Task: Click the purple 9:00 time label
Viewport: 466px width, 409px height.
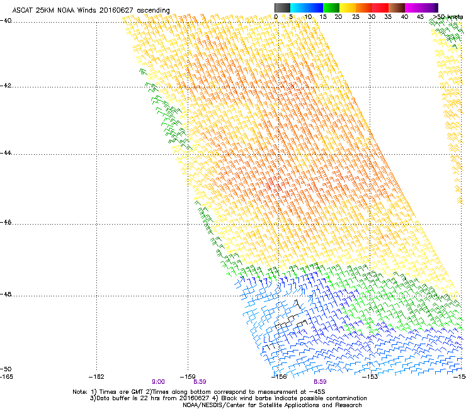Action: click(159, 382)
